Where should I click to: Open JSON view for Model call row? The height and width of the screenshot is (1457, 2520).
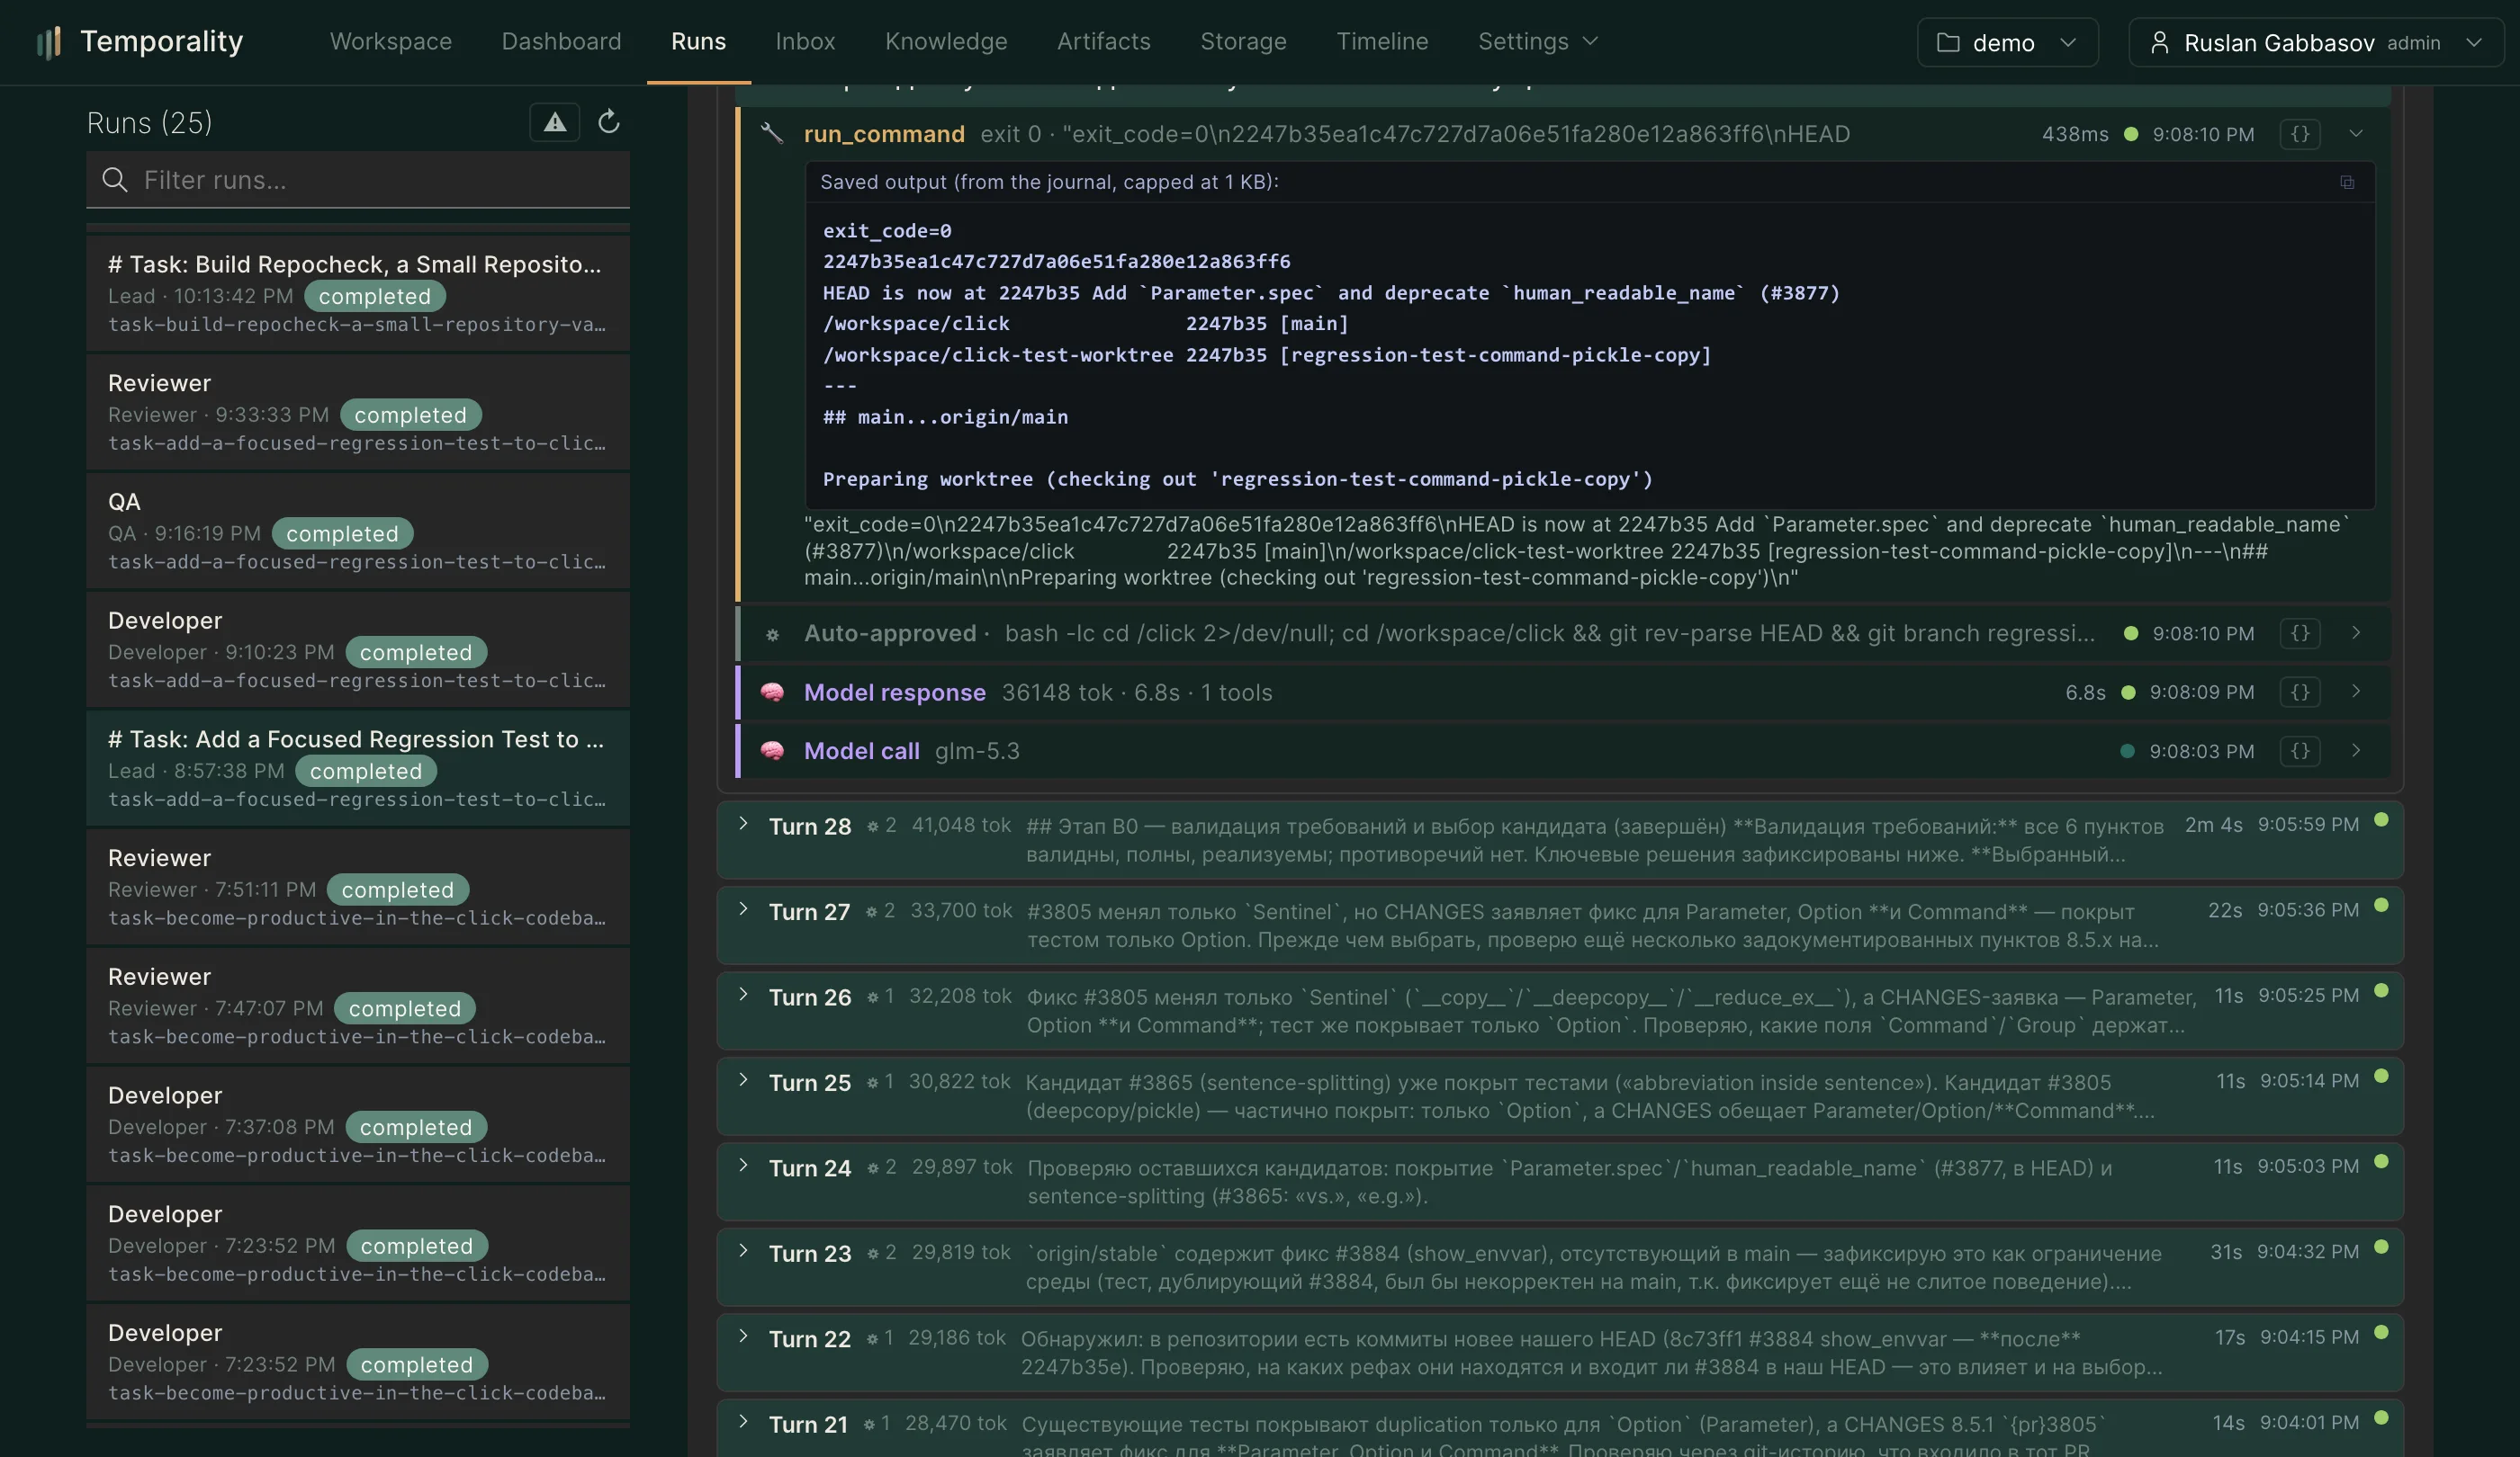[2300, 750]
